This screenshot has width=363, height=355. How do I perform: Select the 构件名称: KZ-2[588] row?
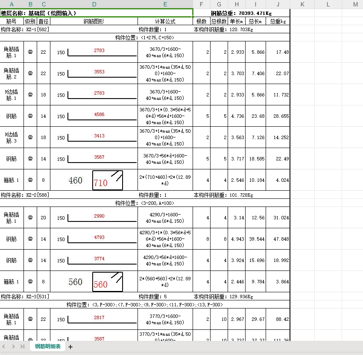145,195
